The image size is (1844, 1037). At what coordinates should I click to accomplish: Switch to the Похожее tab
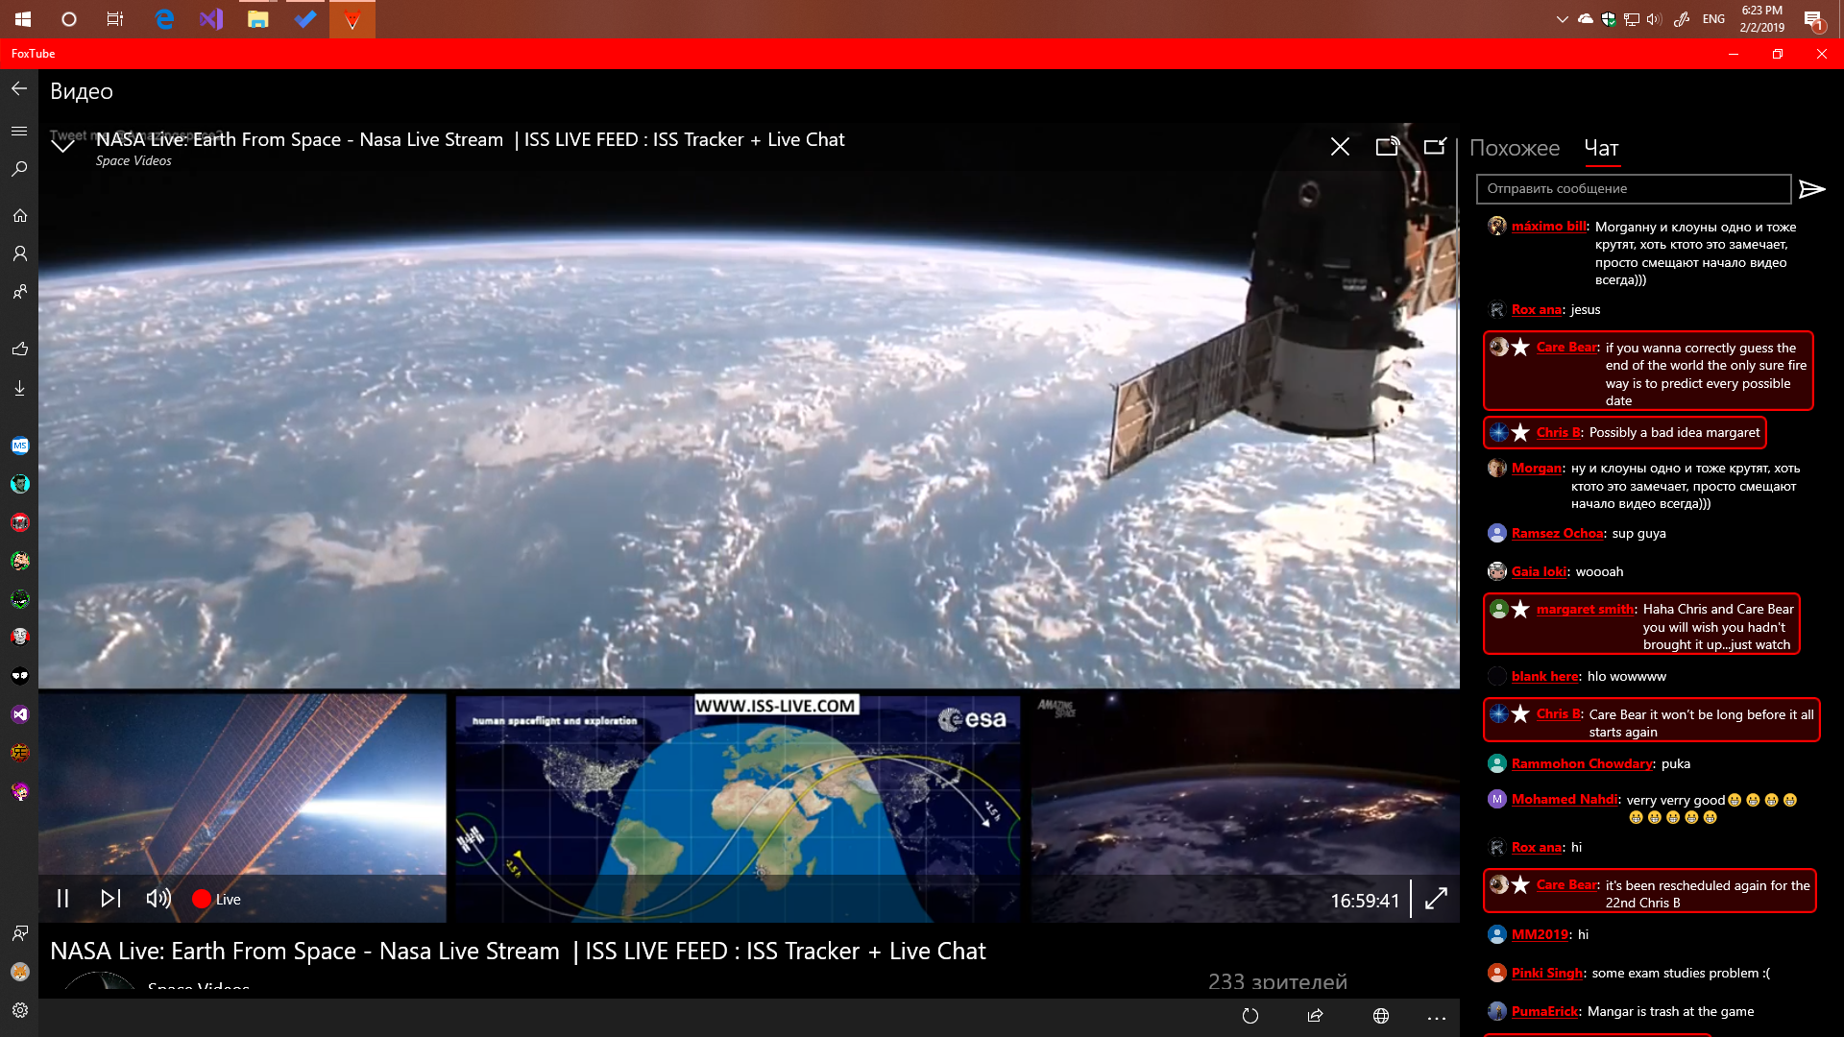pyautogui.click(x=1514, y=148)
